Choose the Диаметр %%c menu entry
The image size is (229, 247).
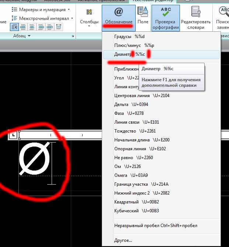tap(161, 55)
